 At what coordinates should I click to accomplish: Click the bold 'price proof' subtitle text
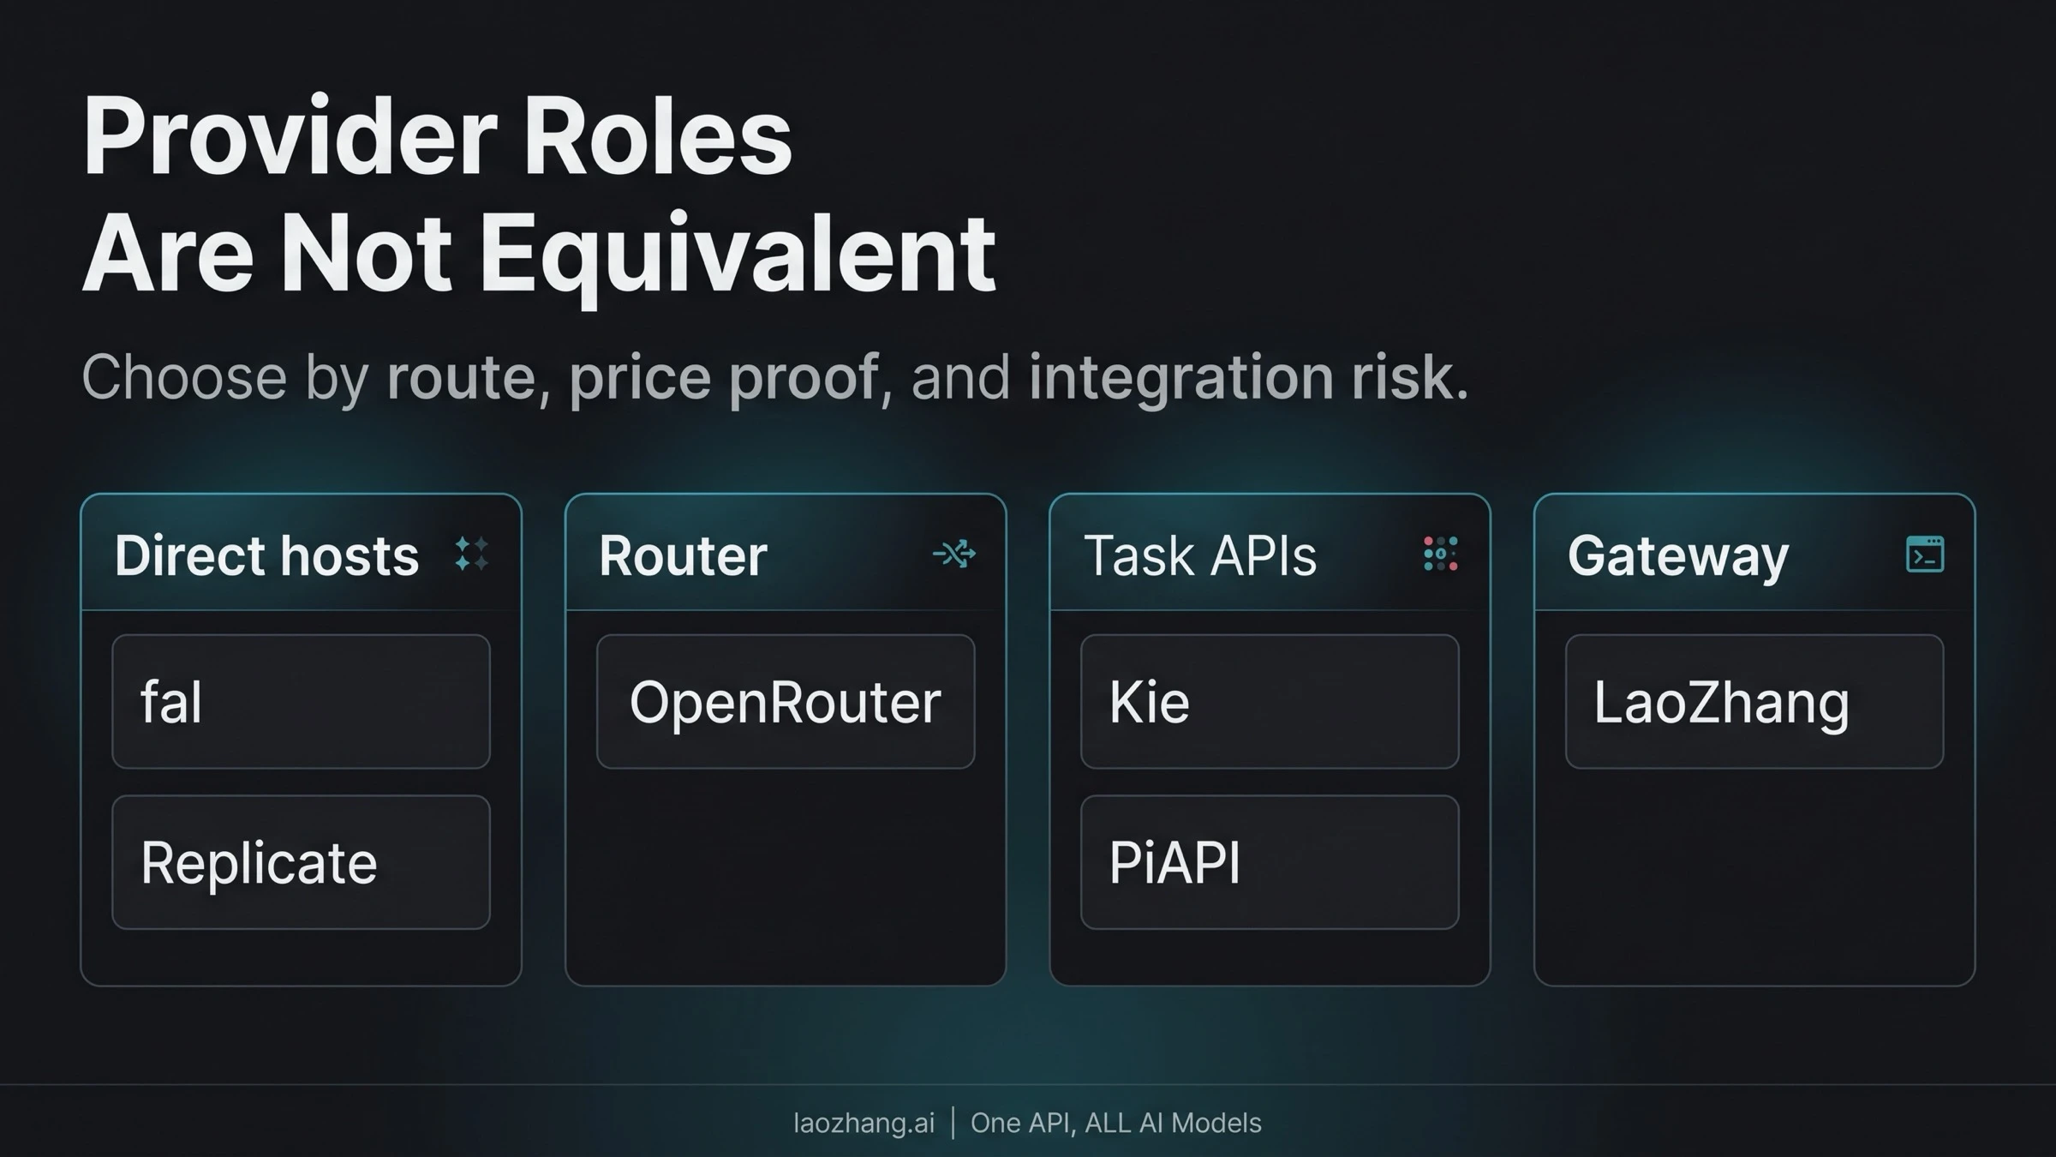(725, 379)
